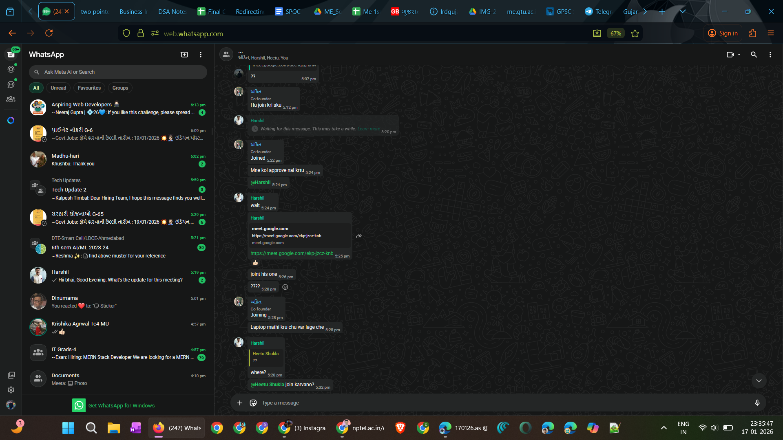Click the attach plus icon
This screenshot has width=783, height=440.
coord(240,403)
